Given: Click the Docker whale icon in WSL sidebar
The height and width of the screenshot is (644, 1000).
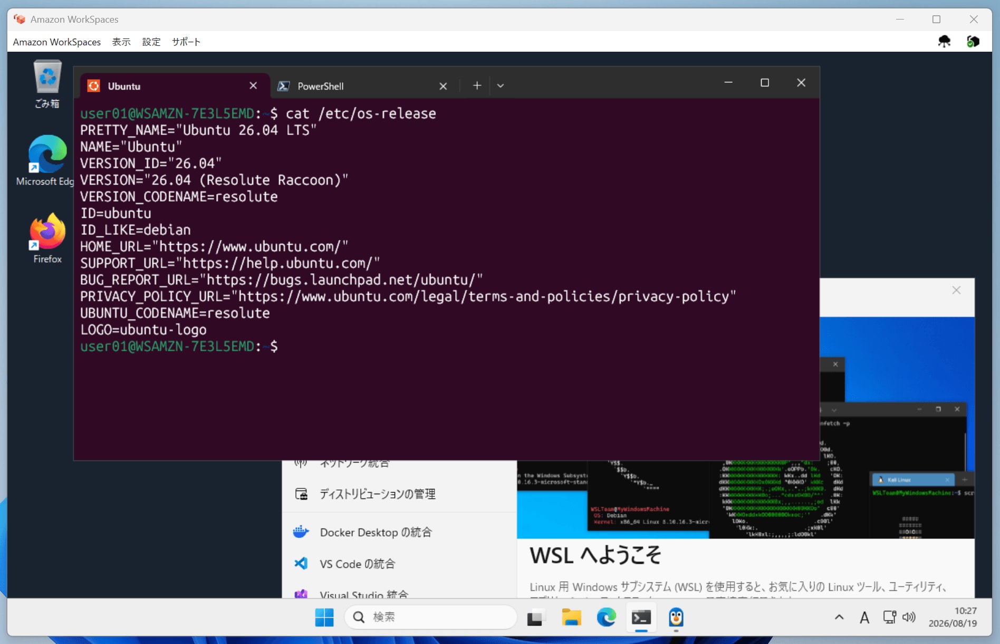Looking at the screenshot, I should point(301,532).
